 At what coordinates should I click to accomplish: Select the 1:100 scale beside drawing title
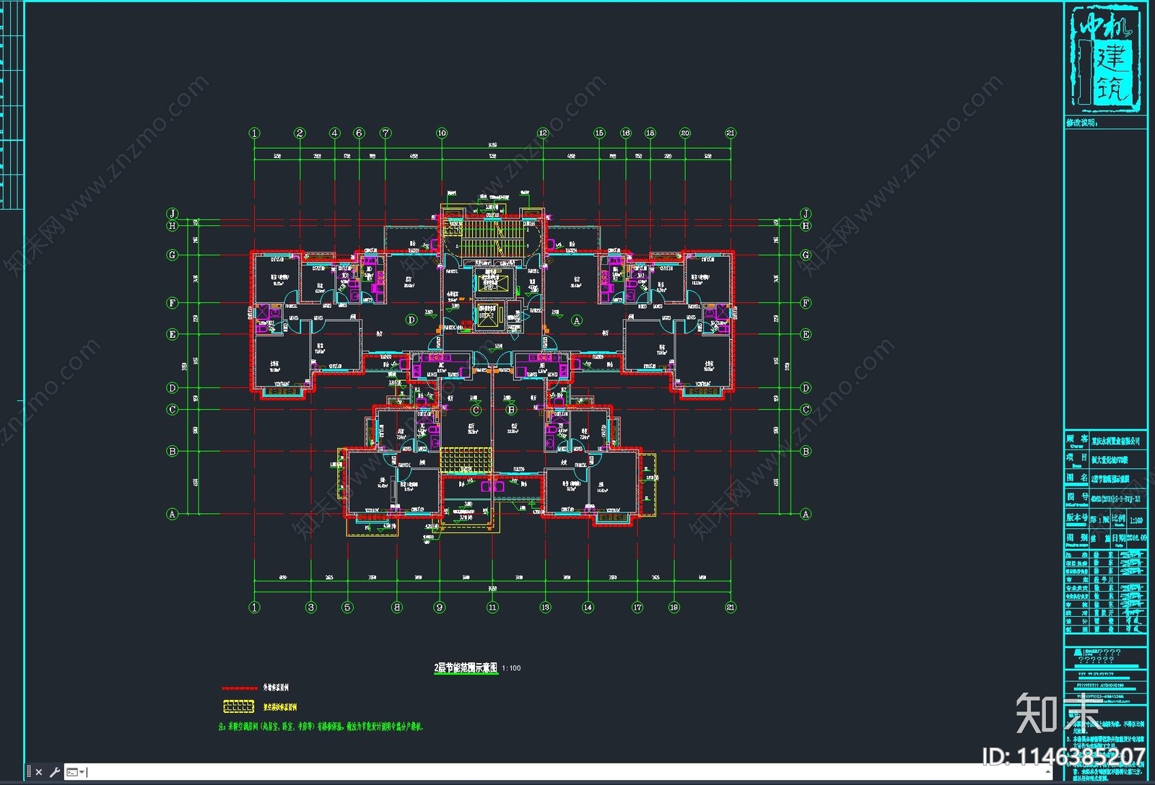point(511,668)
